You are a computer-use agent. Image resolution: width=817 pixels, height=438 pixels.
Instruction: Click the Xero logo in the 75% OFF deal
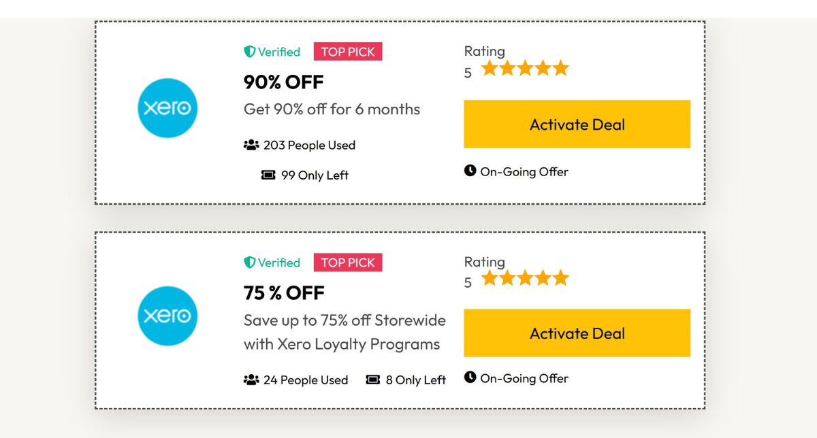[x=167, y=316]
